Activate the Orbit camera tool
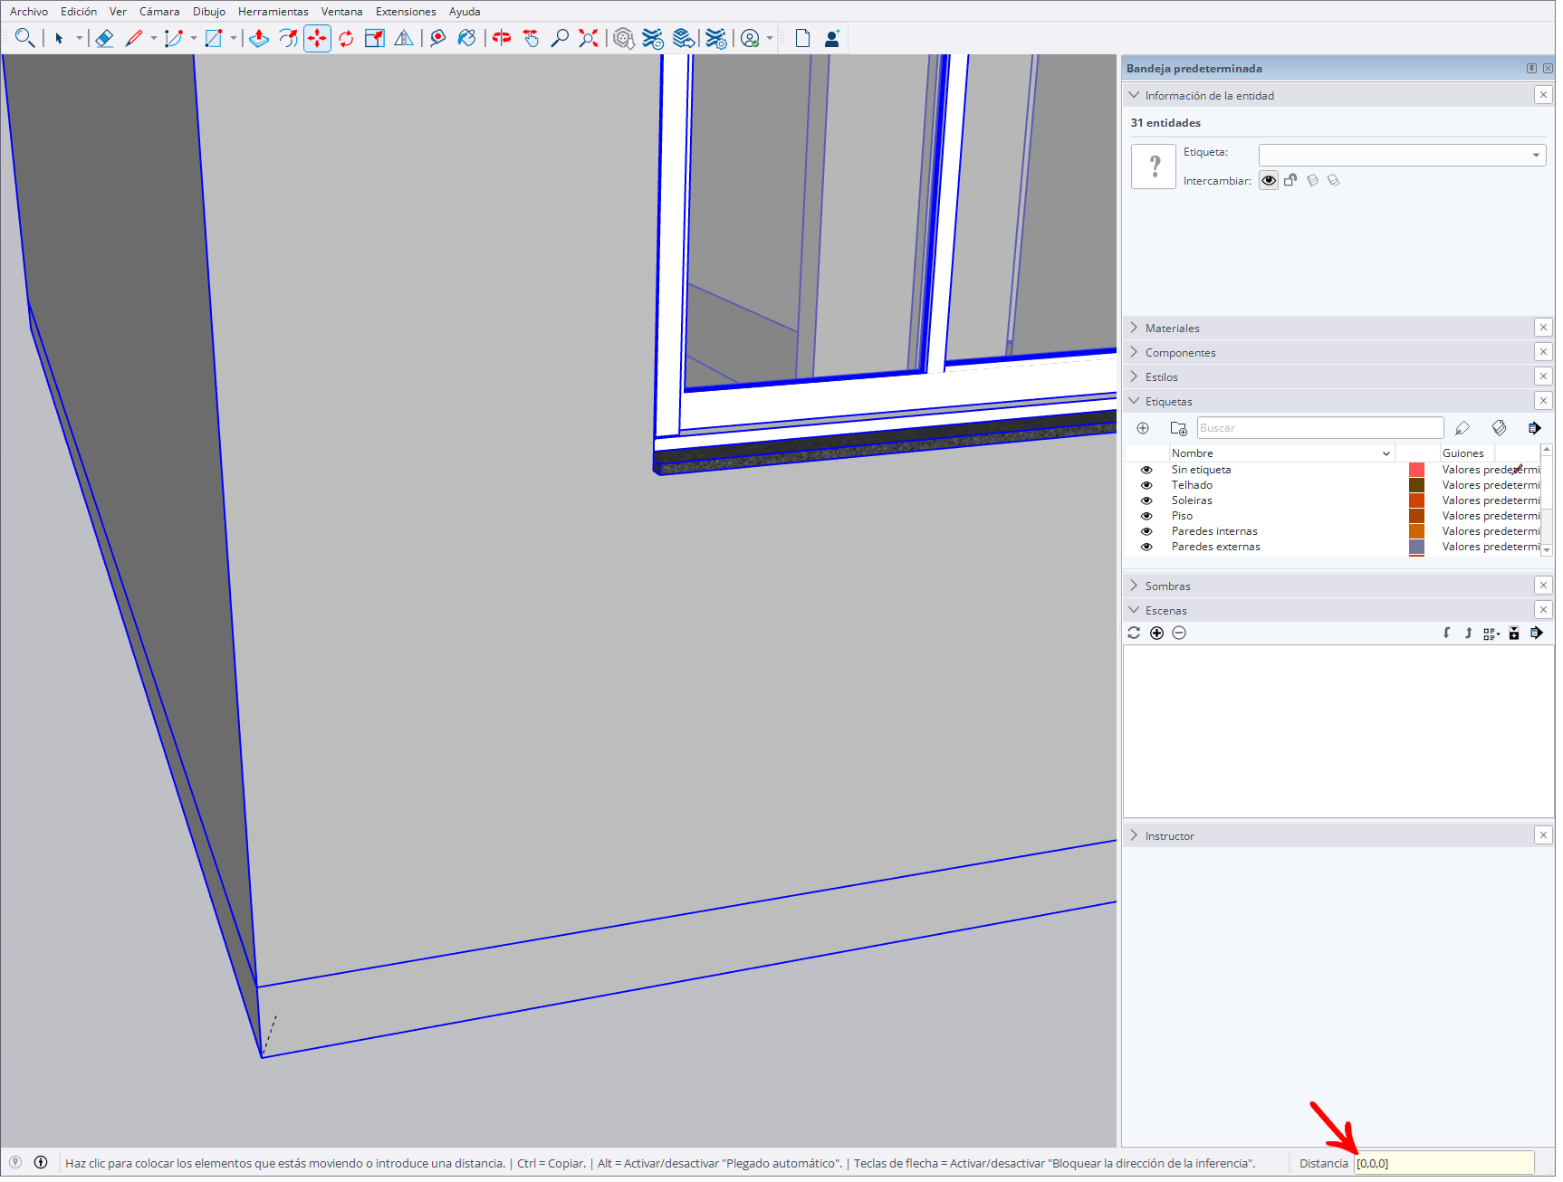 click(x=502, y=38)
